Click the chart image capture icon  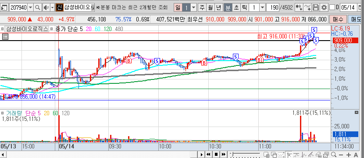[326, 155]
